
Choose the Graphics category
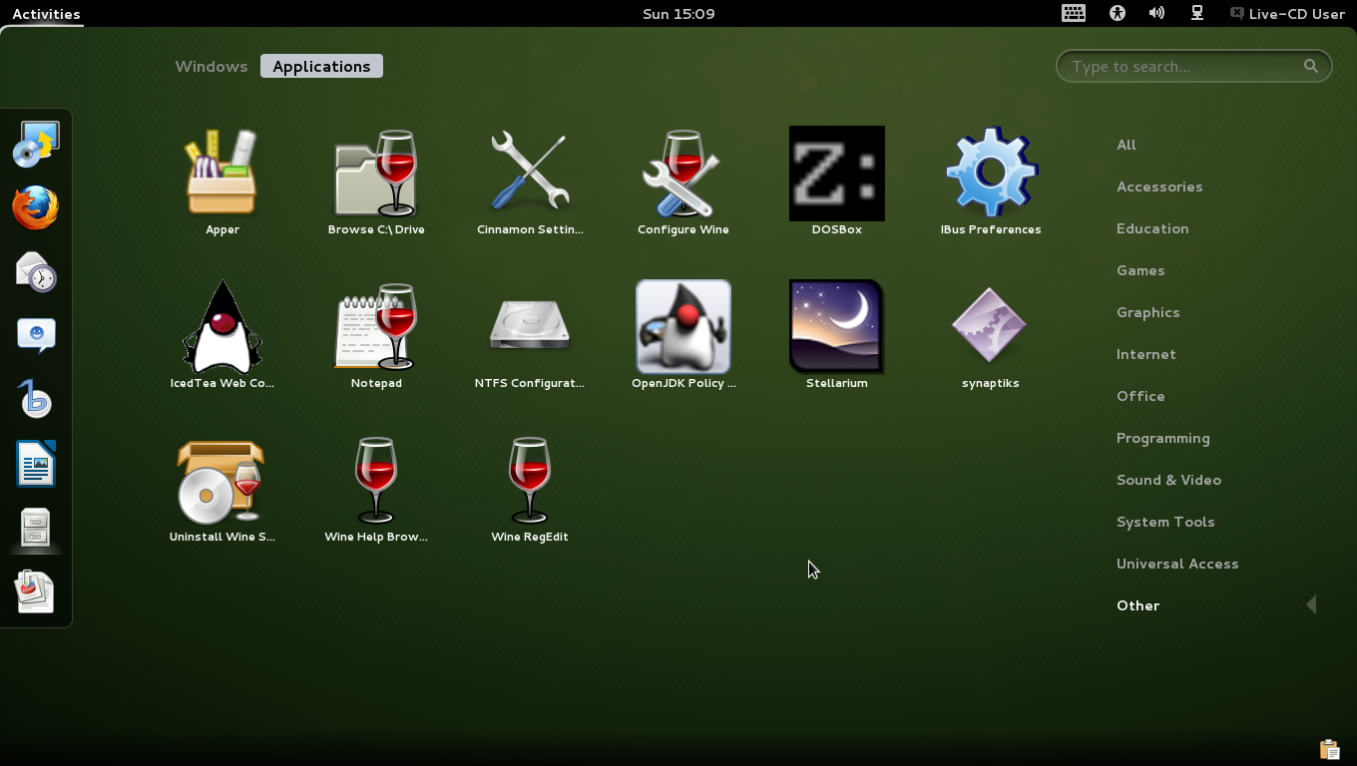pos(1148,312)
